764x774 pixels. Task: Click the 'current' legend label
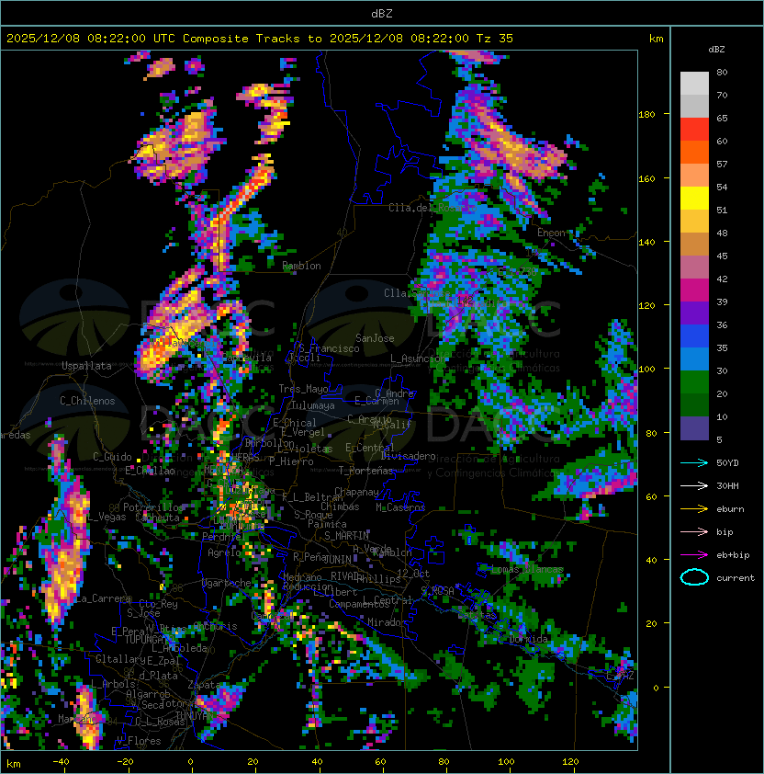[736, 578]
